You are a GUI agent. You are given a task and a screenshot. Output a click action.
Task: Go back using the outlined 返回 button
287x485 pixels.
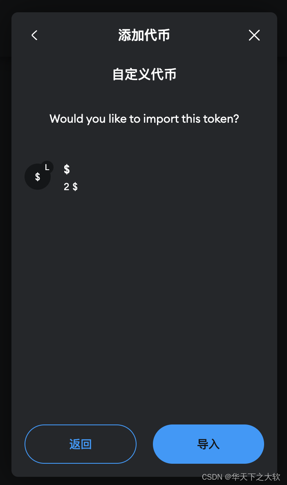81,444
